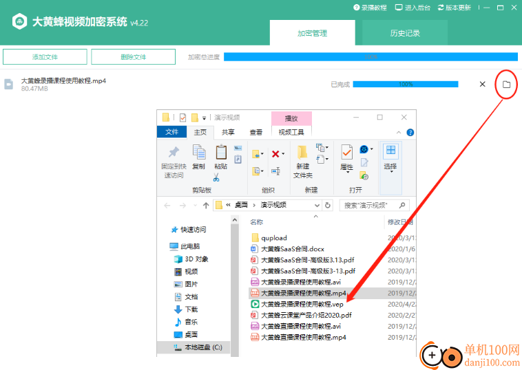
Task: Open the Customize Quick Access Toolbar dropdown
Action: coord(204,118)
